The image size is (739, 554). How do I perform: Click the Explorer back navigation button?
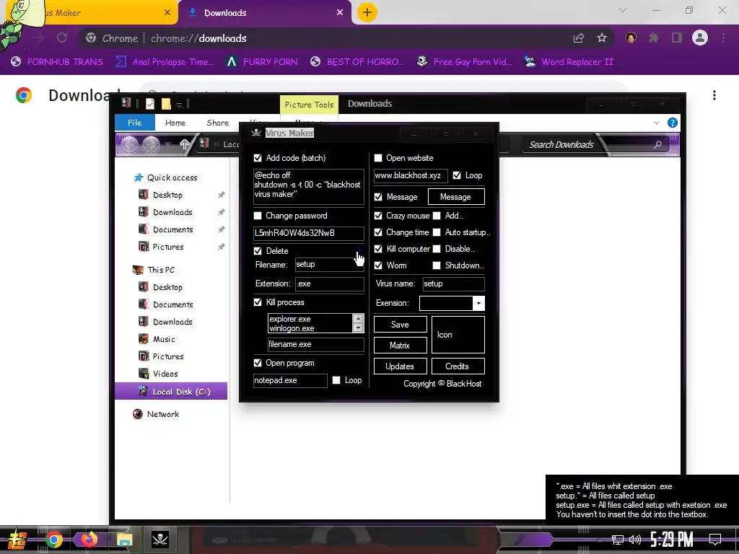pyautogui.click(x=129, y=144)
